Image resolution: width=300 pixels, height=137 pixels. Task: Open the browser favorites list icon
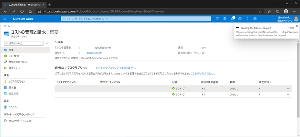269,12
